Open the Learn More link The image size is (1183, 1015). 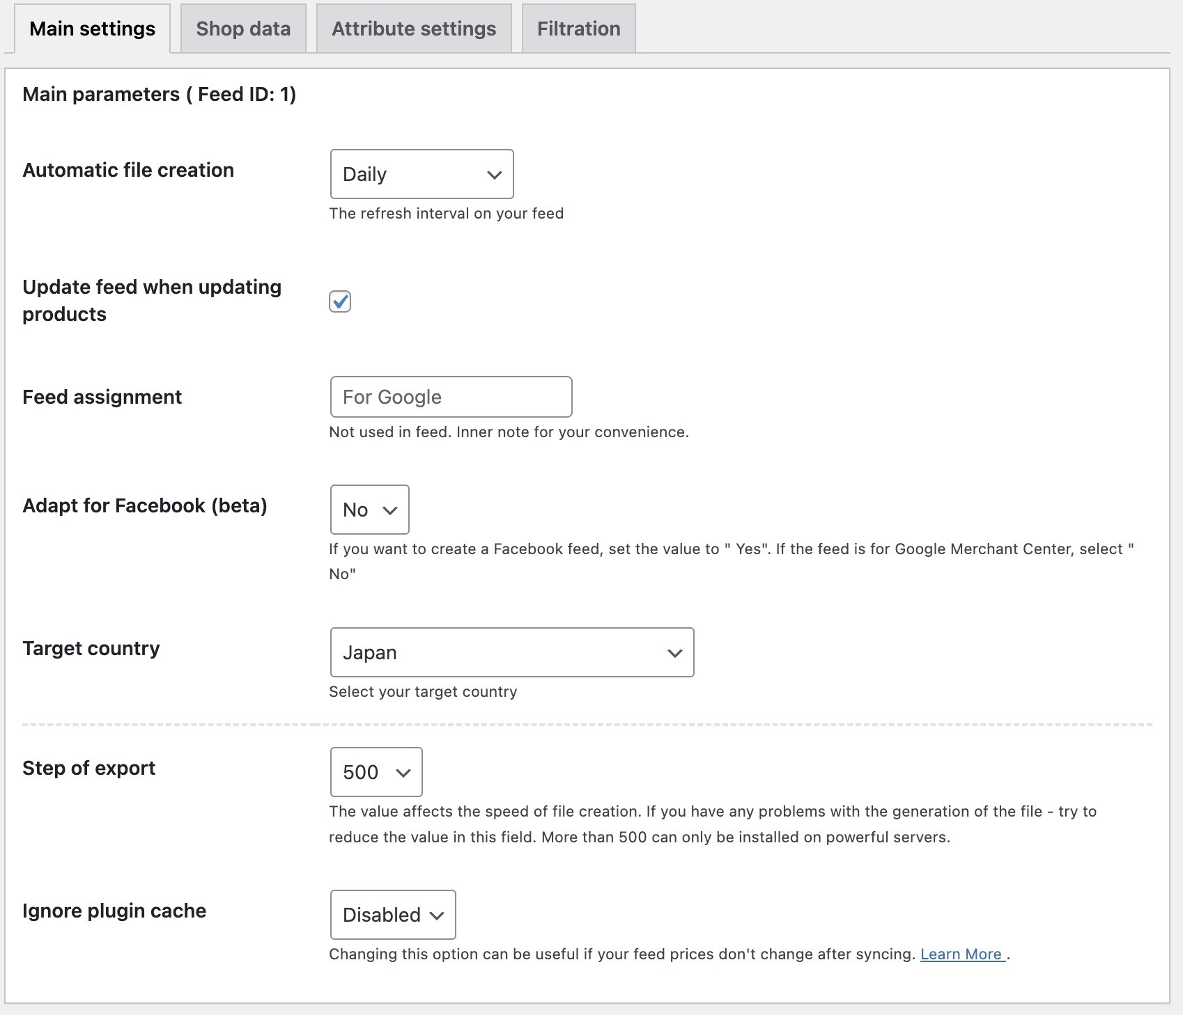click(x=961, y=954)
